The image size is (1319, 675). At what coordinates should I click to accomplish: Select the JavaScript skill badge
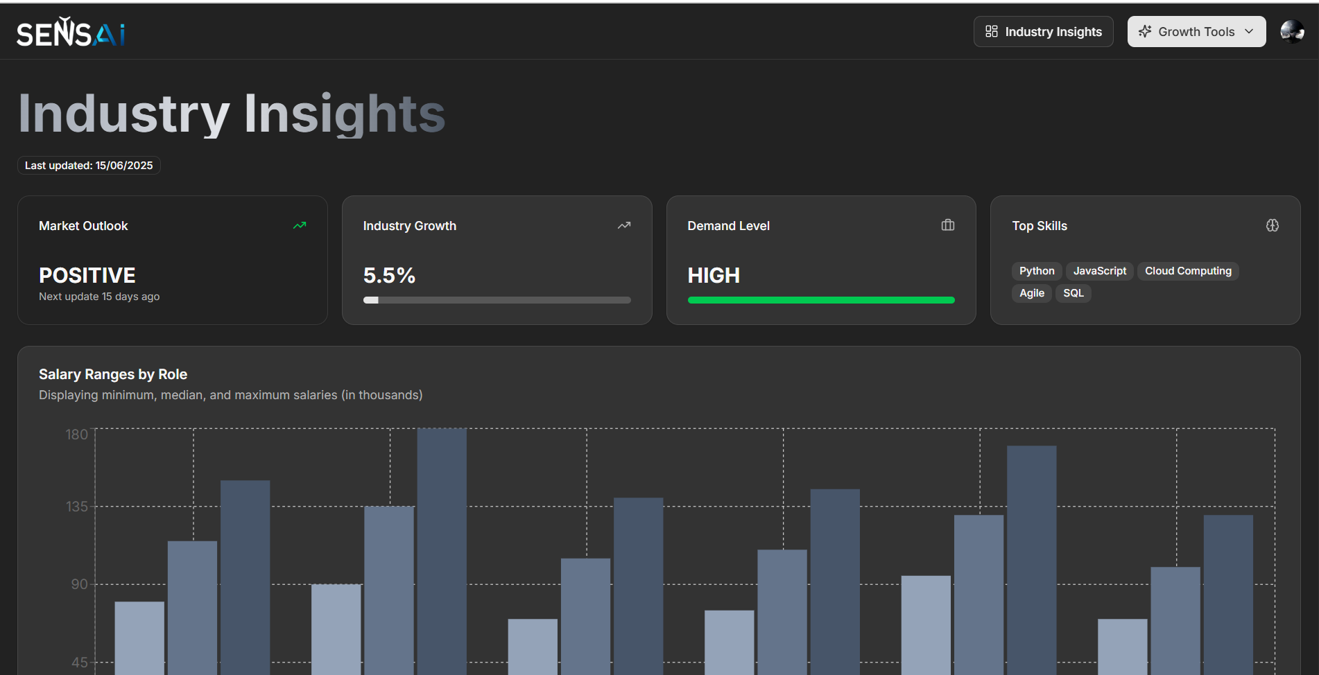[x=1100, y=271]
